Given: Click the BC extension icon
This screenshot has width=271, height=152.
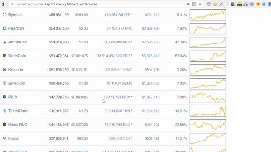Looking at the screenshot, I should pyautogui.click(x=233, y=4).
